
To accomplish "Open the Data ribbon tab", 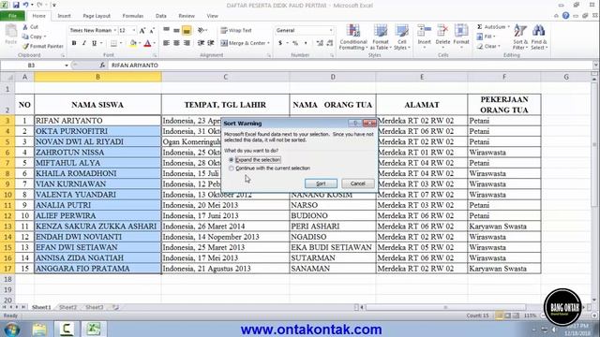I will click(161, 16).
